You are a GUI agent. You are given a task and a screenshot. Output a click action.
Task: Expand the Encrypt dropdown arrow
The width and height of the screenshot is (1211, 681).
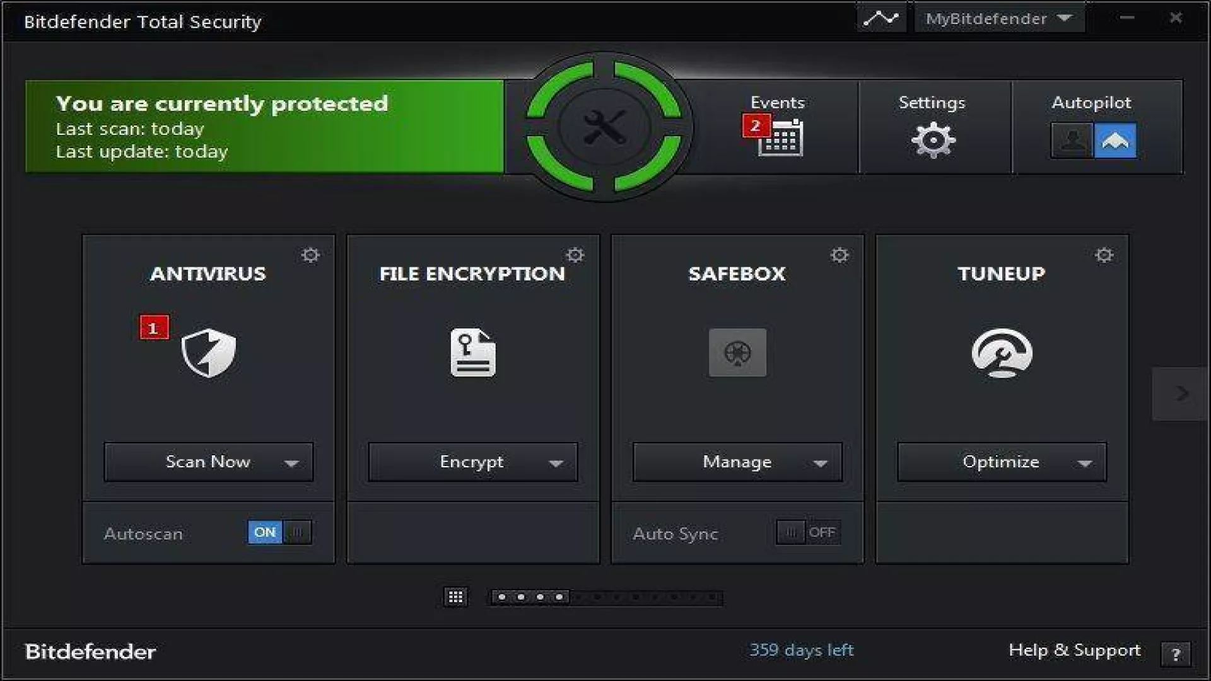pos(555,463)
